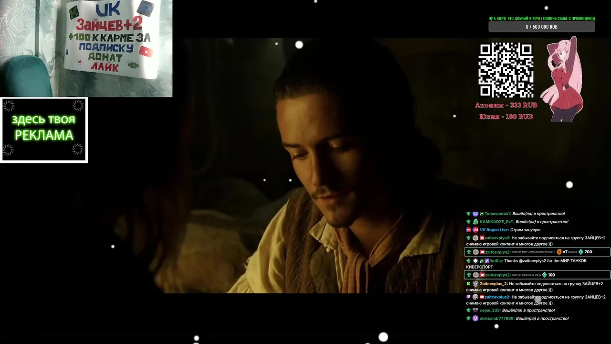Open 'VK Видео Live' username in chat
This screenshot has width=611, height=344.
point(494,230)
